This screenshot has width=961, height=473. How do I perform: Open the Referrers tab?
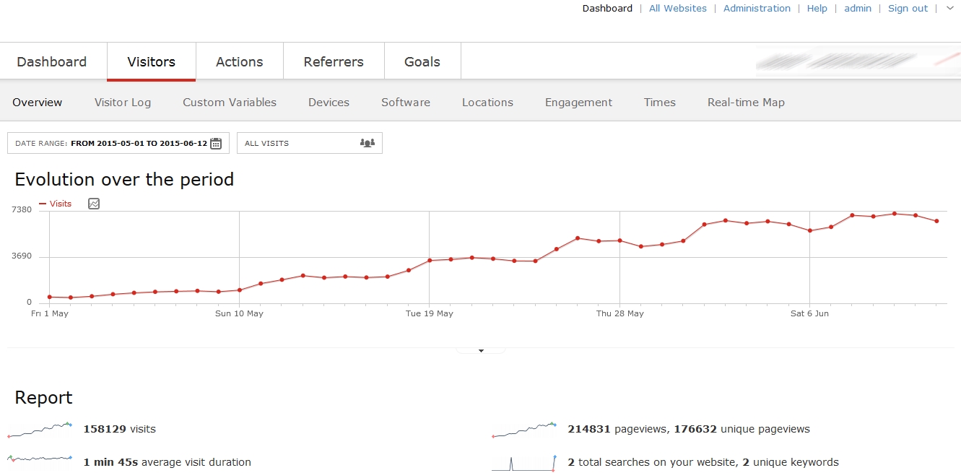(334, 62)
